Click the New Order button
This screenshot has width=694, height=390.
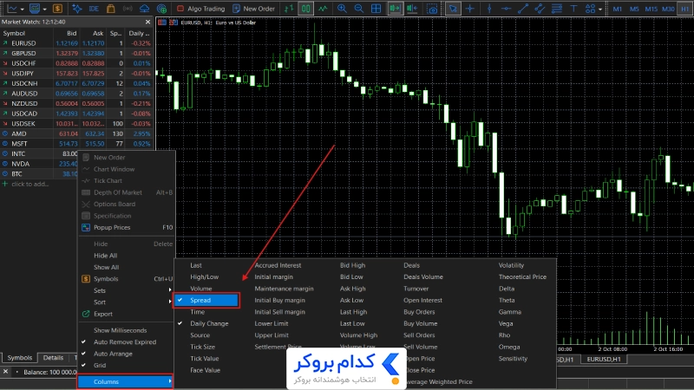click(253, 9)
